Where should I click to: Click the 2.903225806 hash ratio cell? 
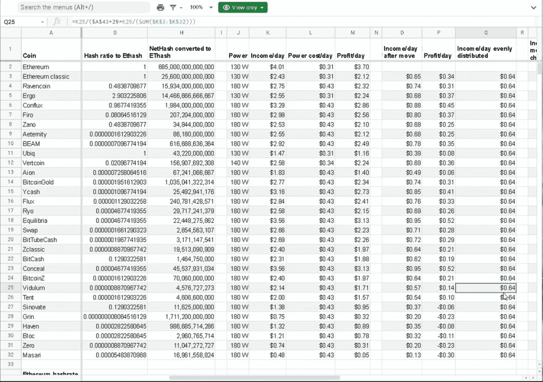pyautogui.click(x=115, y=96)
